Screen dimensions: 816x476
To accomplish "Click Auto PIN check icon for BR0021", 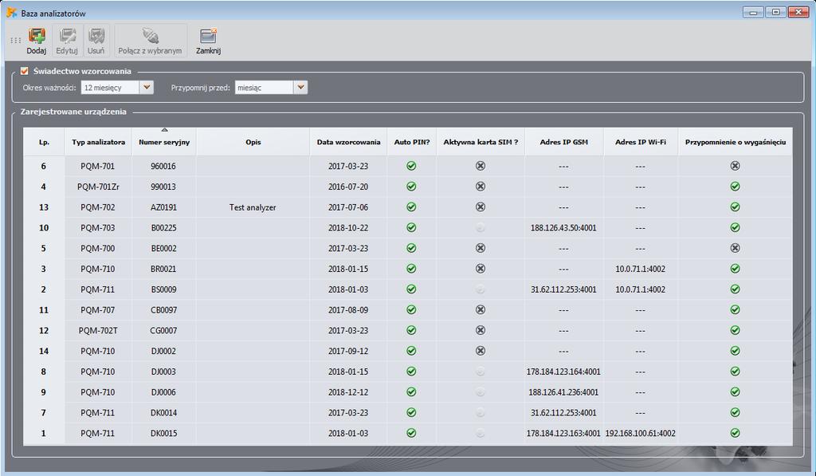I will pyautogui.click(x=411, y=269).
